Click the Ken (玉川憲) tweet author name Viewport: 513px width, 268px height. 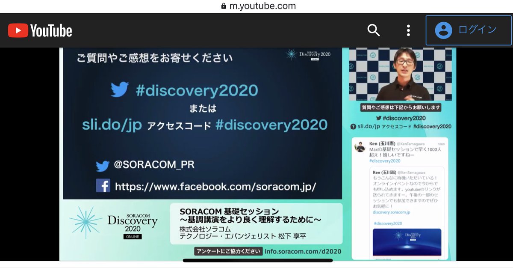click(x=382, y=143)
